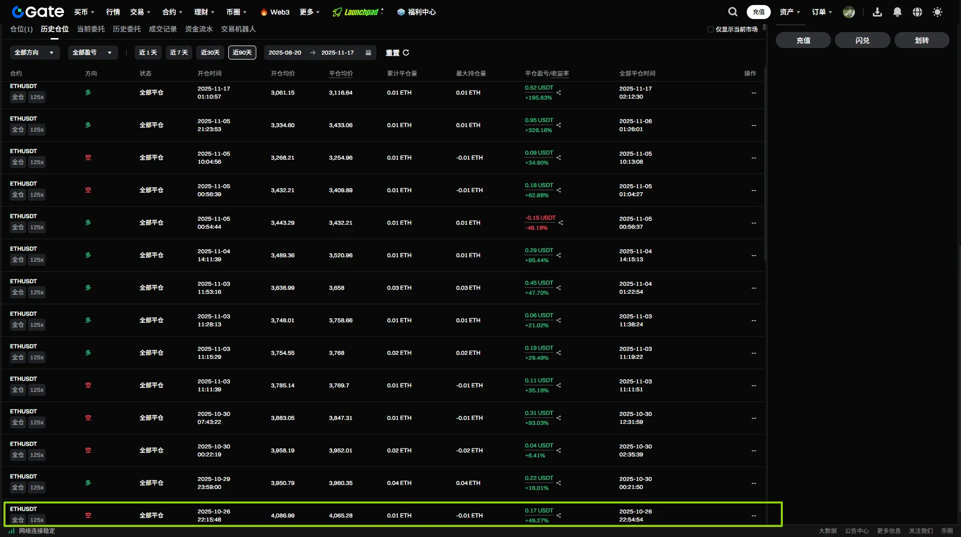
Task: Open the 福利中心 link
Action: coord(416,12)
